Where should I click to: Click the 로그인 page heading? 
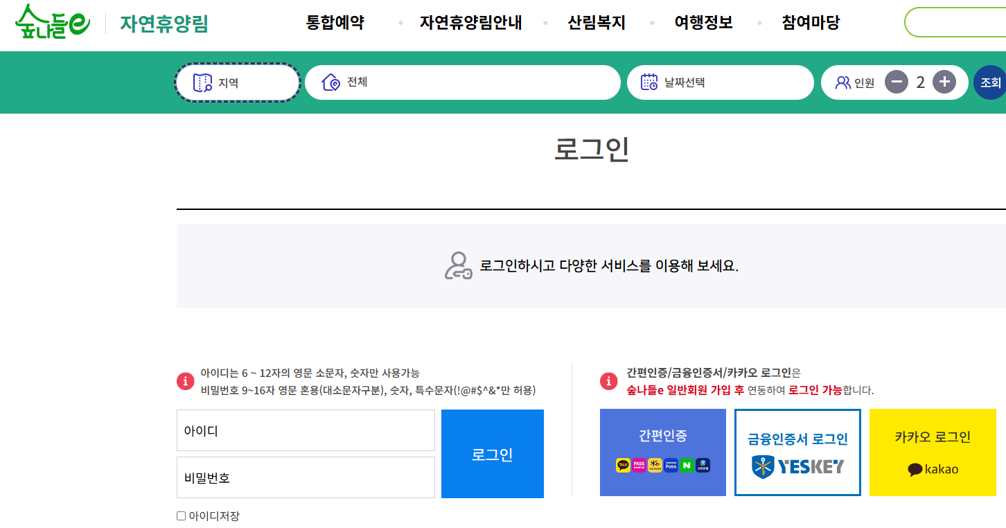point(592,149)
